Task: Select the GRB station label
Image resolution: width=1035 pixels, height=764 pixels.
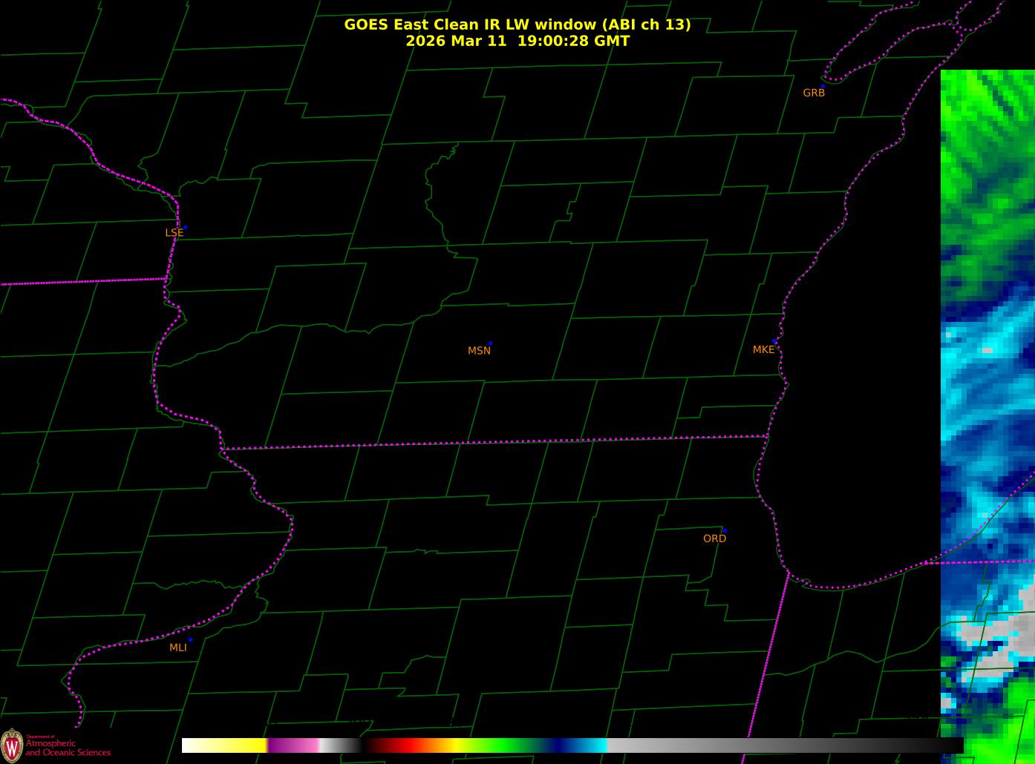Action: point(814,93)
